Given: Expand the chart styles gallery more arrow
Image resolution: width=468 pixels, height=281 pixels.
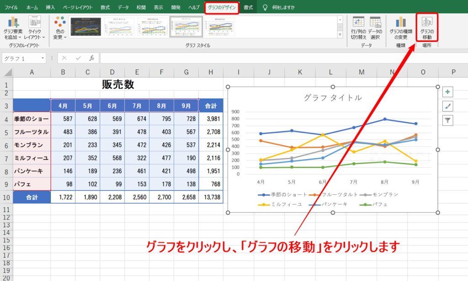Looking at the screenshot, I should point(340,35).
